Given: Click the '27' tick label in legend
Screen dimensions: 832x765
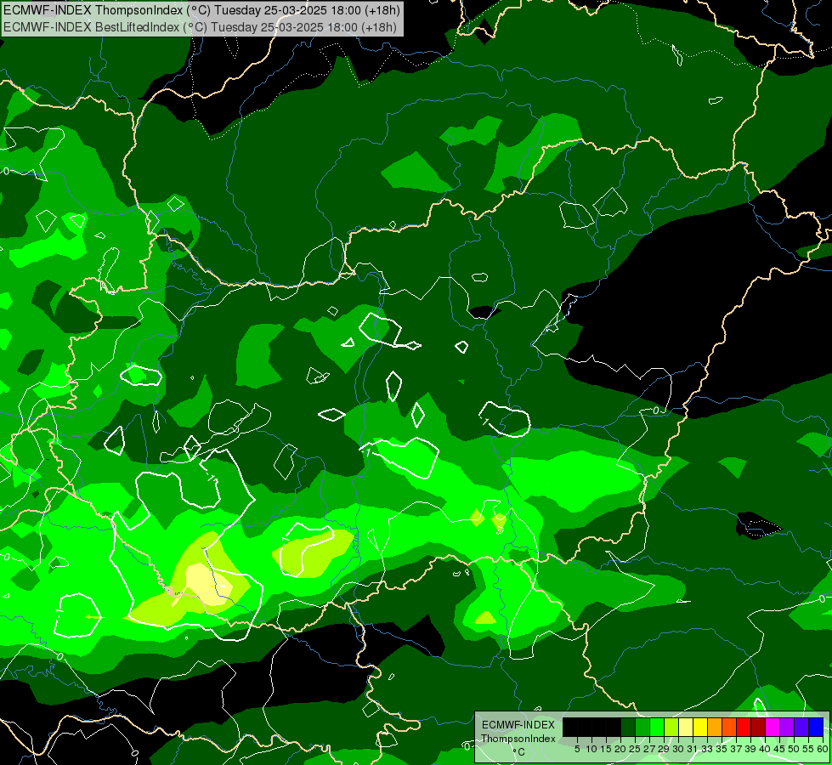Looking at the screenshot, I should [649, 749].
